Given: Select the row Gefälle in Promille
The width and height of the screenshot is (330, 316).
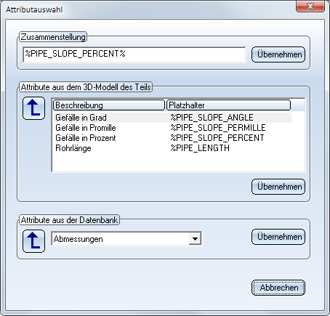Looking at the screenshot, I should tap(172, 128).
